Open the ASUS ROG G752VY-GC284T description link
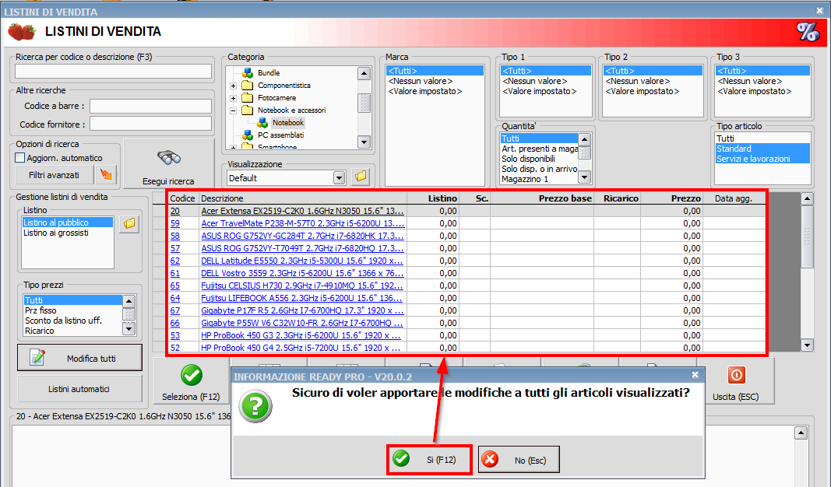This screenshot has width=831, height=487. pyautogui.click(x=302, y=236)
